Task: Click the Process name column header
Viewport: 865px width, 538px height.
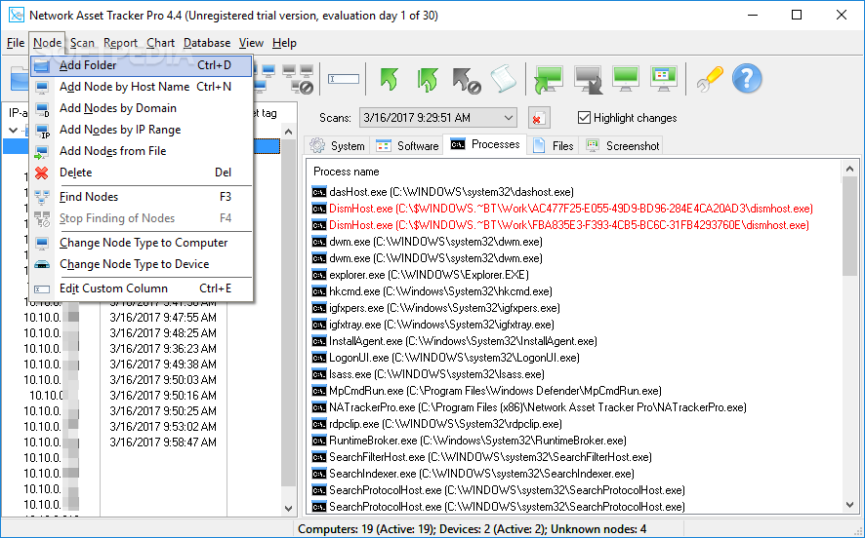Action: pyautogui.click(x=346, y=172)
